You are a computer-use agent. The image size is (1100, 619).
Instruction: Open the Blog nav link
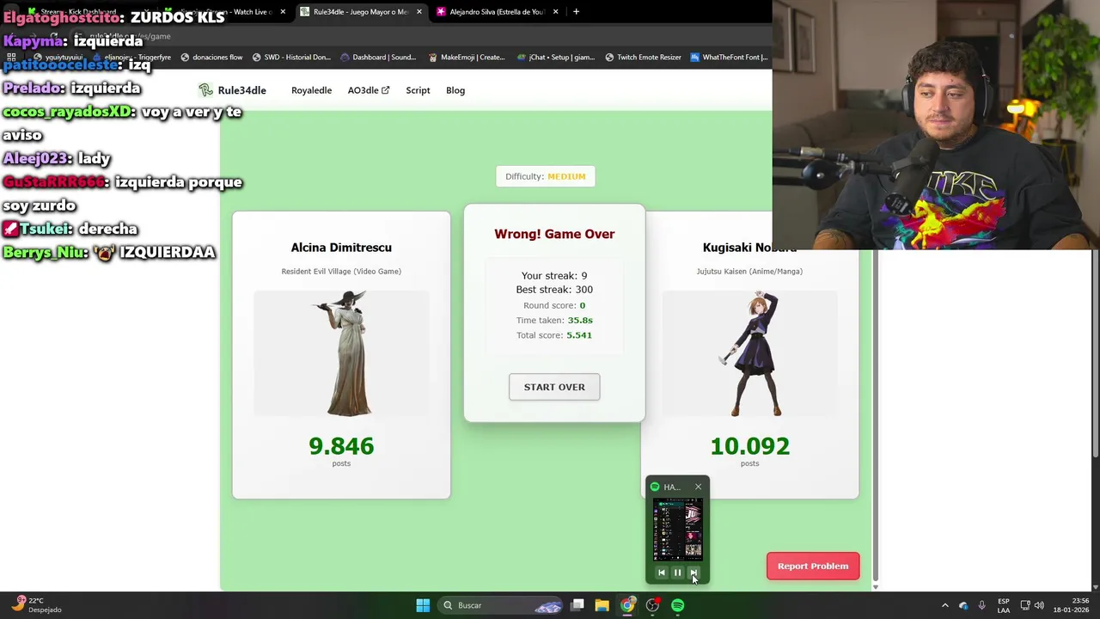[455, 90]
